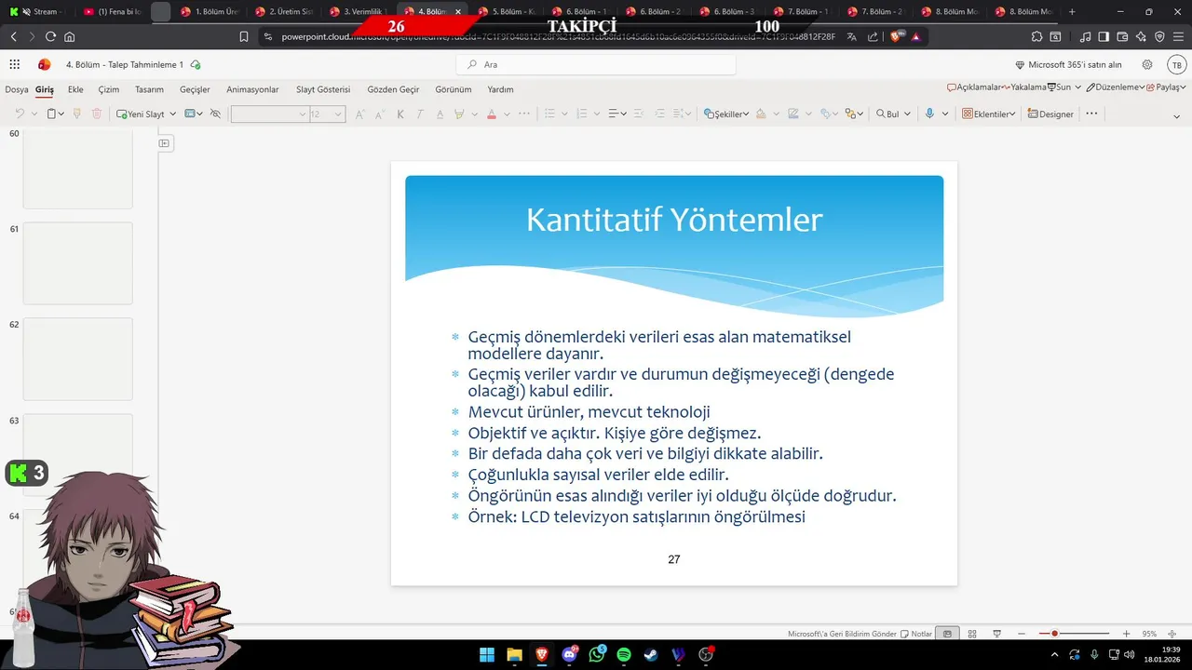Viewport: 1192px width, 670px height.
Task: Open the Eklentiler add-ins menu
Action: (987, 114)
